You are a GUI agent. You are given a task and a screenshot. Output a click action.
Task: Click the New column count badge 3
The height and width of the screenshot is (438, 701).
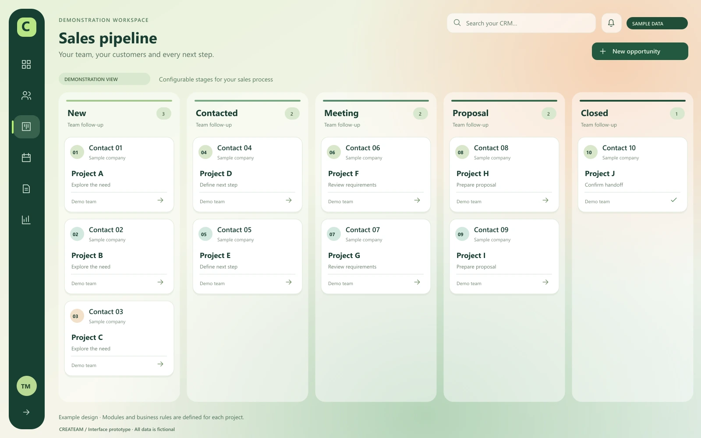pos(163,113)
